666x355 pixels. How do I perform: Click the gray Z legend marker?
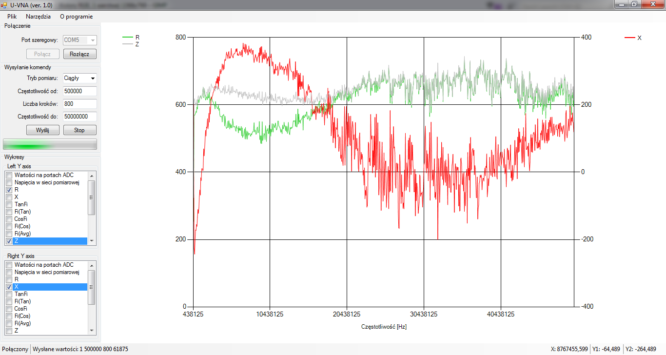128,44
